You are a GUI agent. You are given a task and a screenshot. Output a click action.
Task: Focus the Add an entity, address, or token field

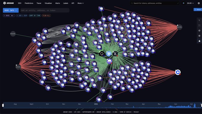click(45, 10)
